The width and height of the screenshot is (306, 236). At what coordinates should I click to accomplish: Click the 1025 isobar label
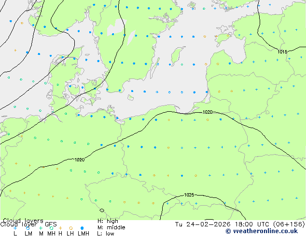coord(189,195)
